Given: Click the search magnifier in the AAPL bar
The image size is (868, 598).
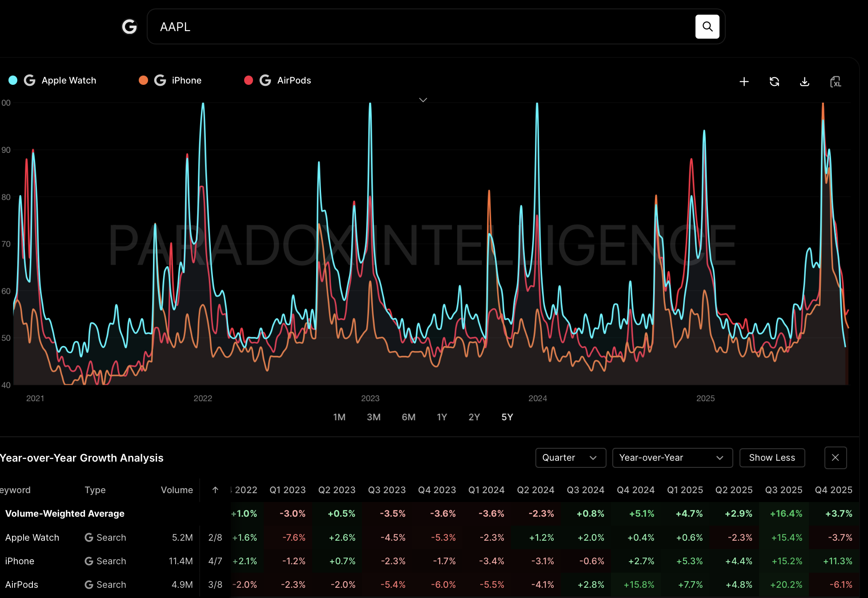Looking at the screenshot, I should [707, 27].
